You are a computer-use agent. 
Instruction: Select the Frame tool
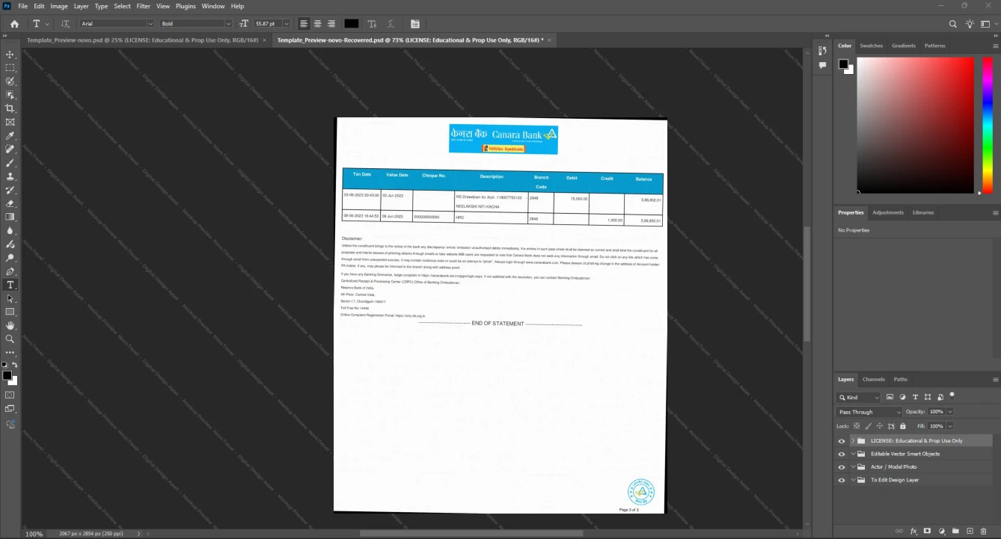pos(10,122)
